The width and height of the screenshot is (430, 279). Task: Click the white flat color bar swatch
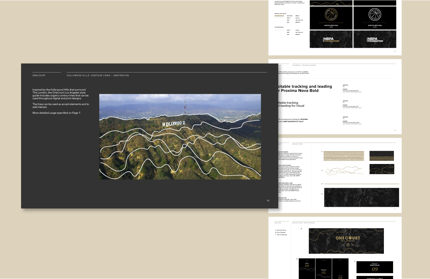click(x=279, y=30)
